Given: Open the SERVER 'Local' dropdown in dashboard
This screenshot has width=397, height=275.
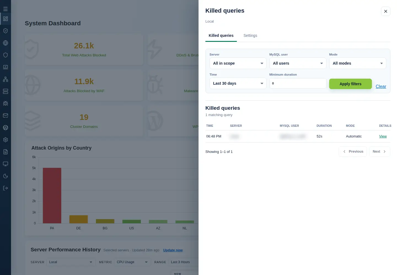Looking at the screenshot, I should tap(71, 262).
